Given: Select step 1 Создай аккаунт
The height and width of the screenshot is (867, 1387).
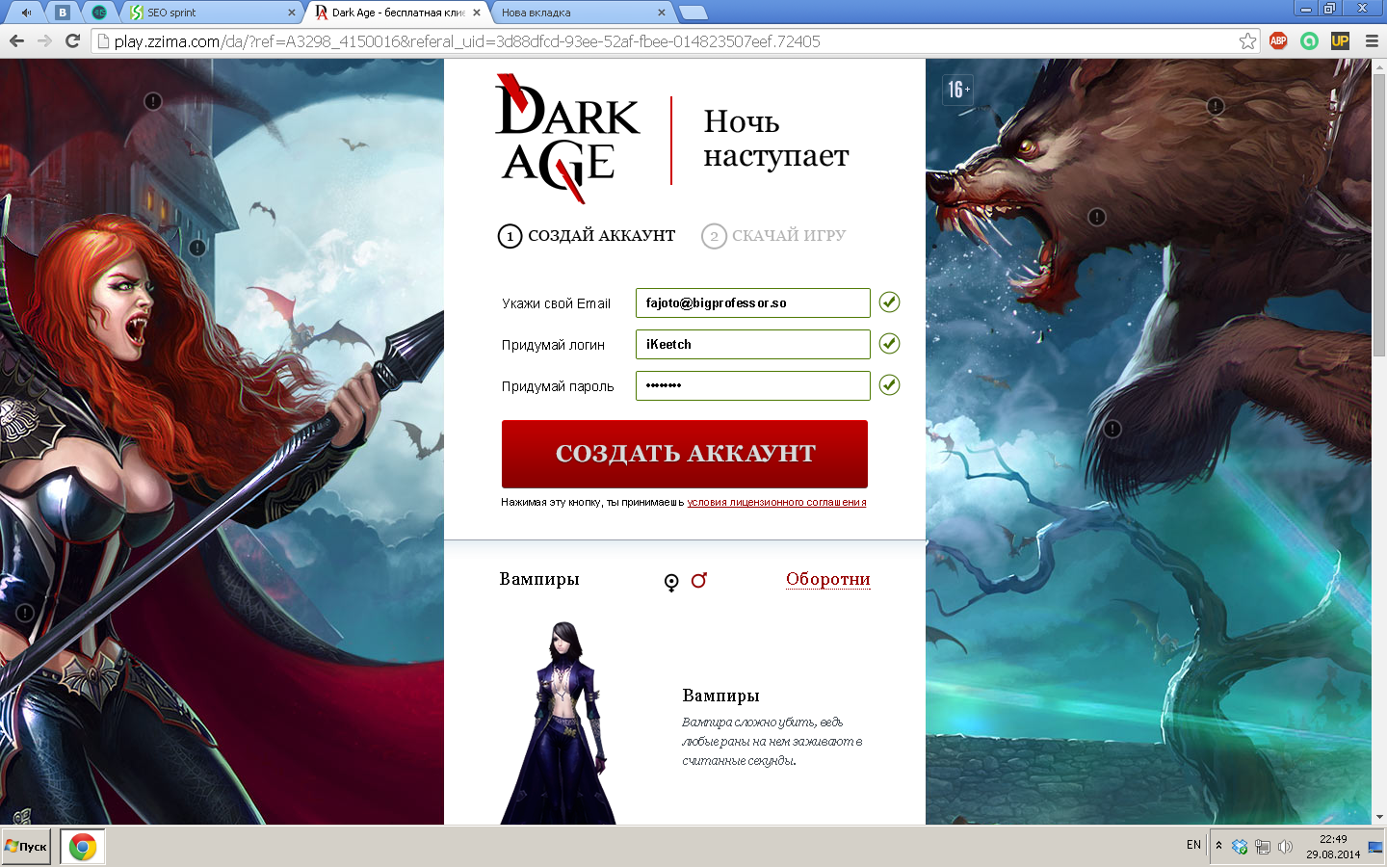Looking at the screenshot, I should 587,236.
